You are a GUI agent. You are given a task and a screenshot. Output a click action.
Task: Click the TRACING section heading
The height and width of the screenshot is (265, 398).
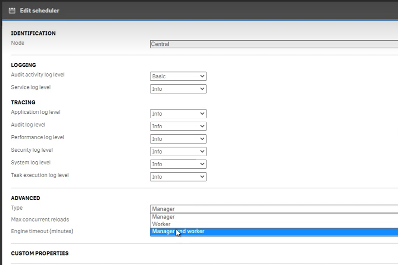[x=23, y=102]
